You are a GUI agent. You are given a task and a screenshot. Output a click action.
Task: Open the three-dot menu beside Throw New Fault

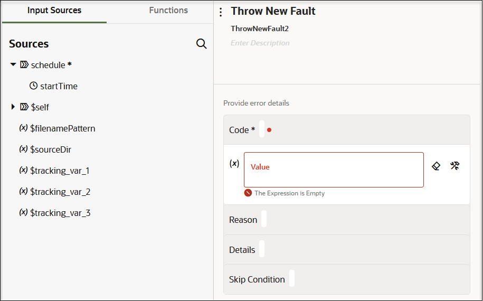click(x=221, y=12)
